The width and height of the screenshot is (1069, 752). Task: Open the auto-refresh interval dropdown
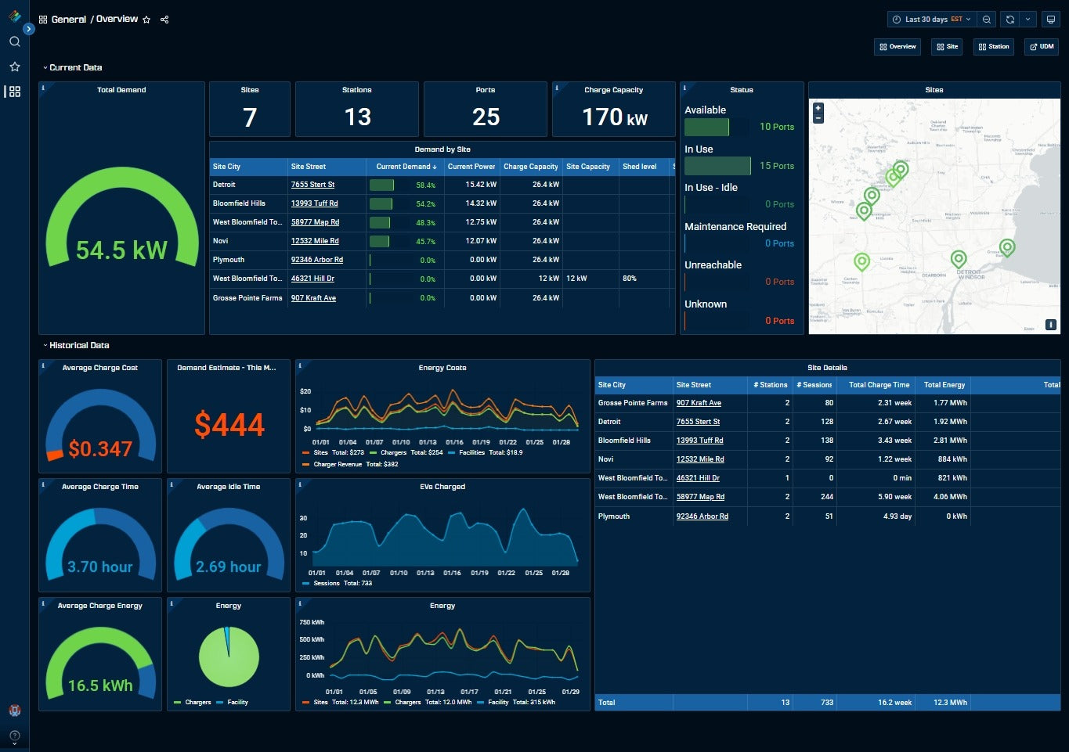point(1030,19)
